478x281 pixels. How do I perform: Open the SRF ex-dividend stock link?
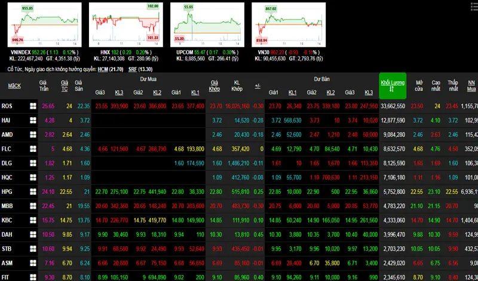pyautogui.click(x=133, y=69)
